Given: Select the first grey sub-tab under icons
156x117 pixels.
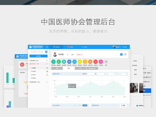Looking at the screenshot, I should pos(57,68).
